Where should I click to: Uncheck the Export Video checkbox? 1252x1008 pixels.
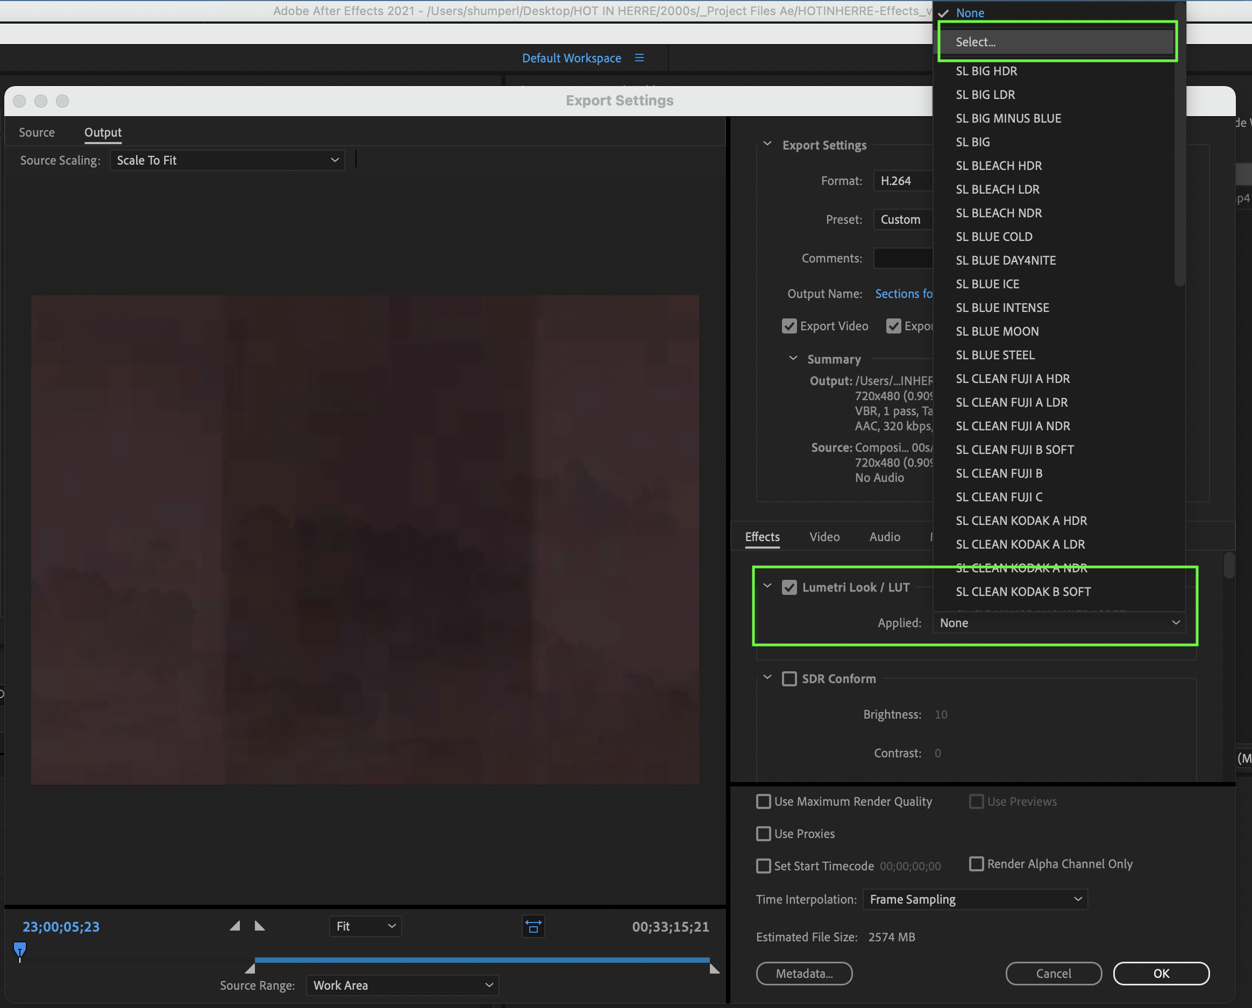tap(789, 326)
